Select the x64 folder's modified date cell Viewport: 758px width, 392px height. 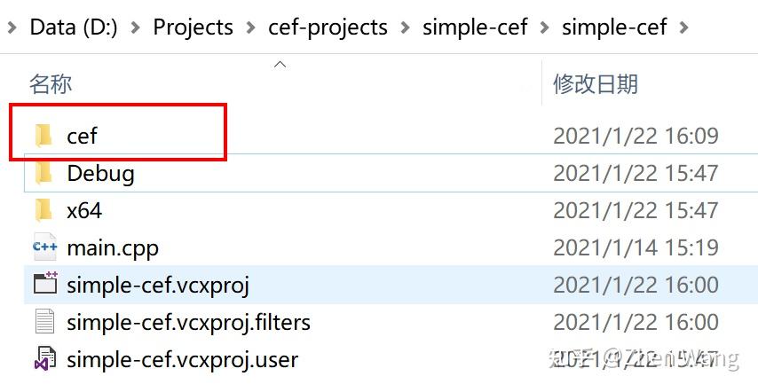pyautogui.click(x=636, y=210)
